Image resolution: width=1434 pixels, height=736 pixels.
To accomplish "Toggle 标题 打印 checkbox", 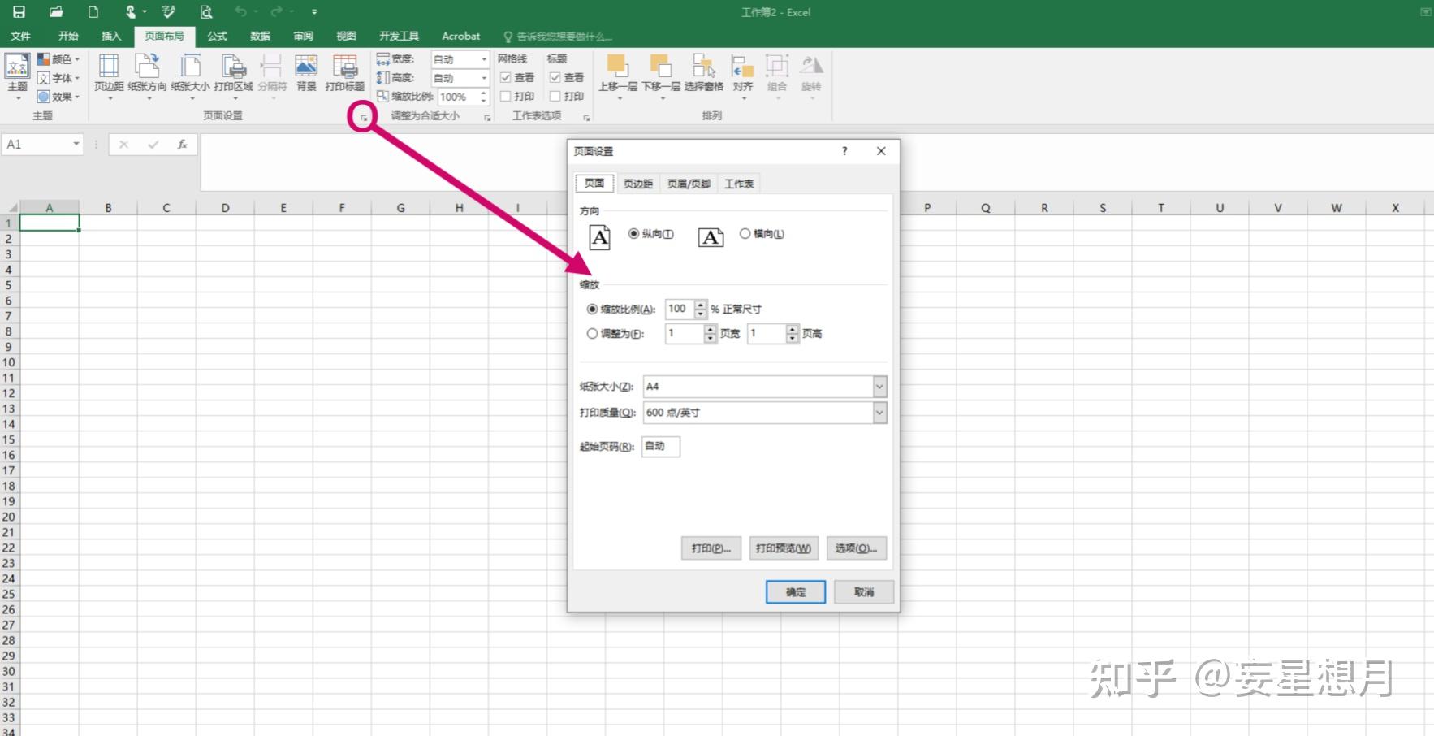I will pos(555,97).
